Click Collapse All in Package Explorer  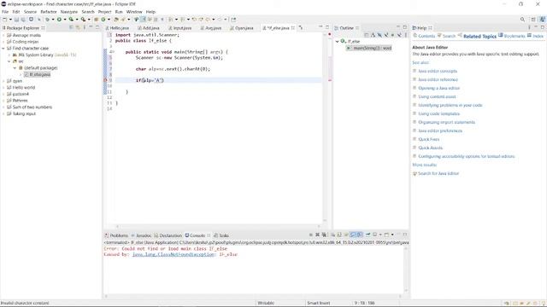coord(71,27)
